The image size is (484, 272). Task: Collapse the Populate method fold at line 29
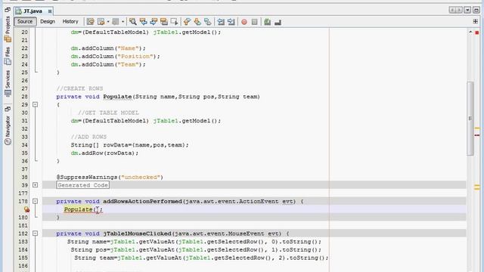[x=36, y=104]
